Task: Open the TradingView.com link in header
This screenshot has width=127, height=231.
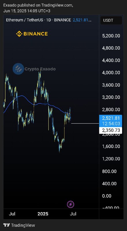Action: tap(57, 5)
